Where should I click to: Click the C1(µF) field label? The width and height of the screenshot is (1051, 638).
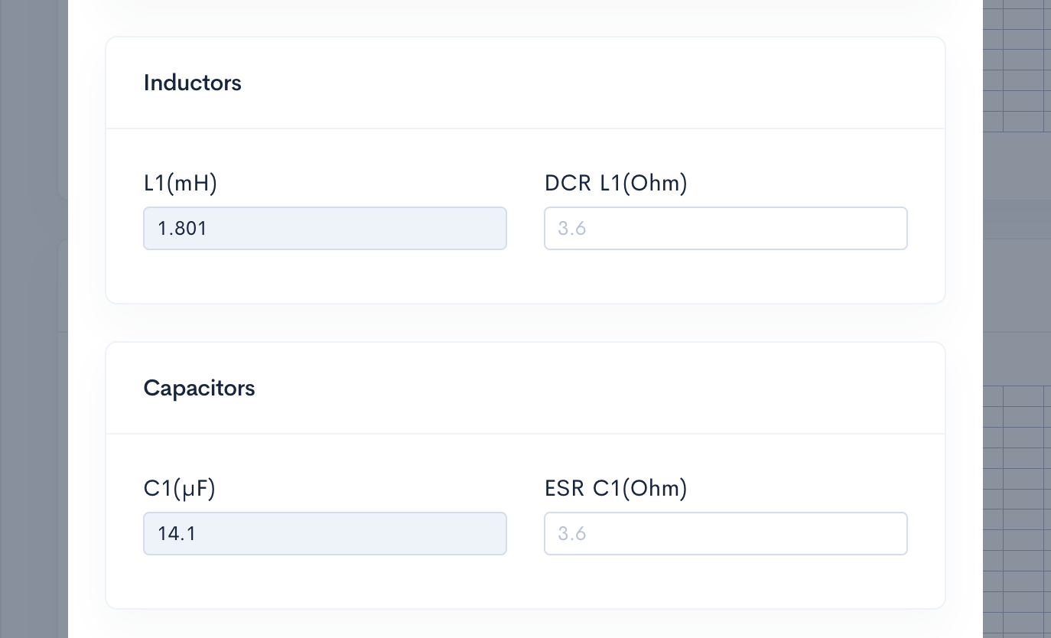click(179, 488)
